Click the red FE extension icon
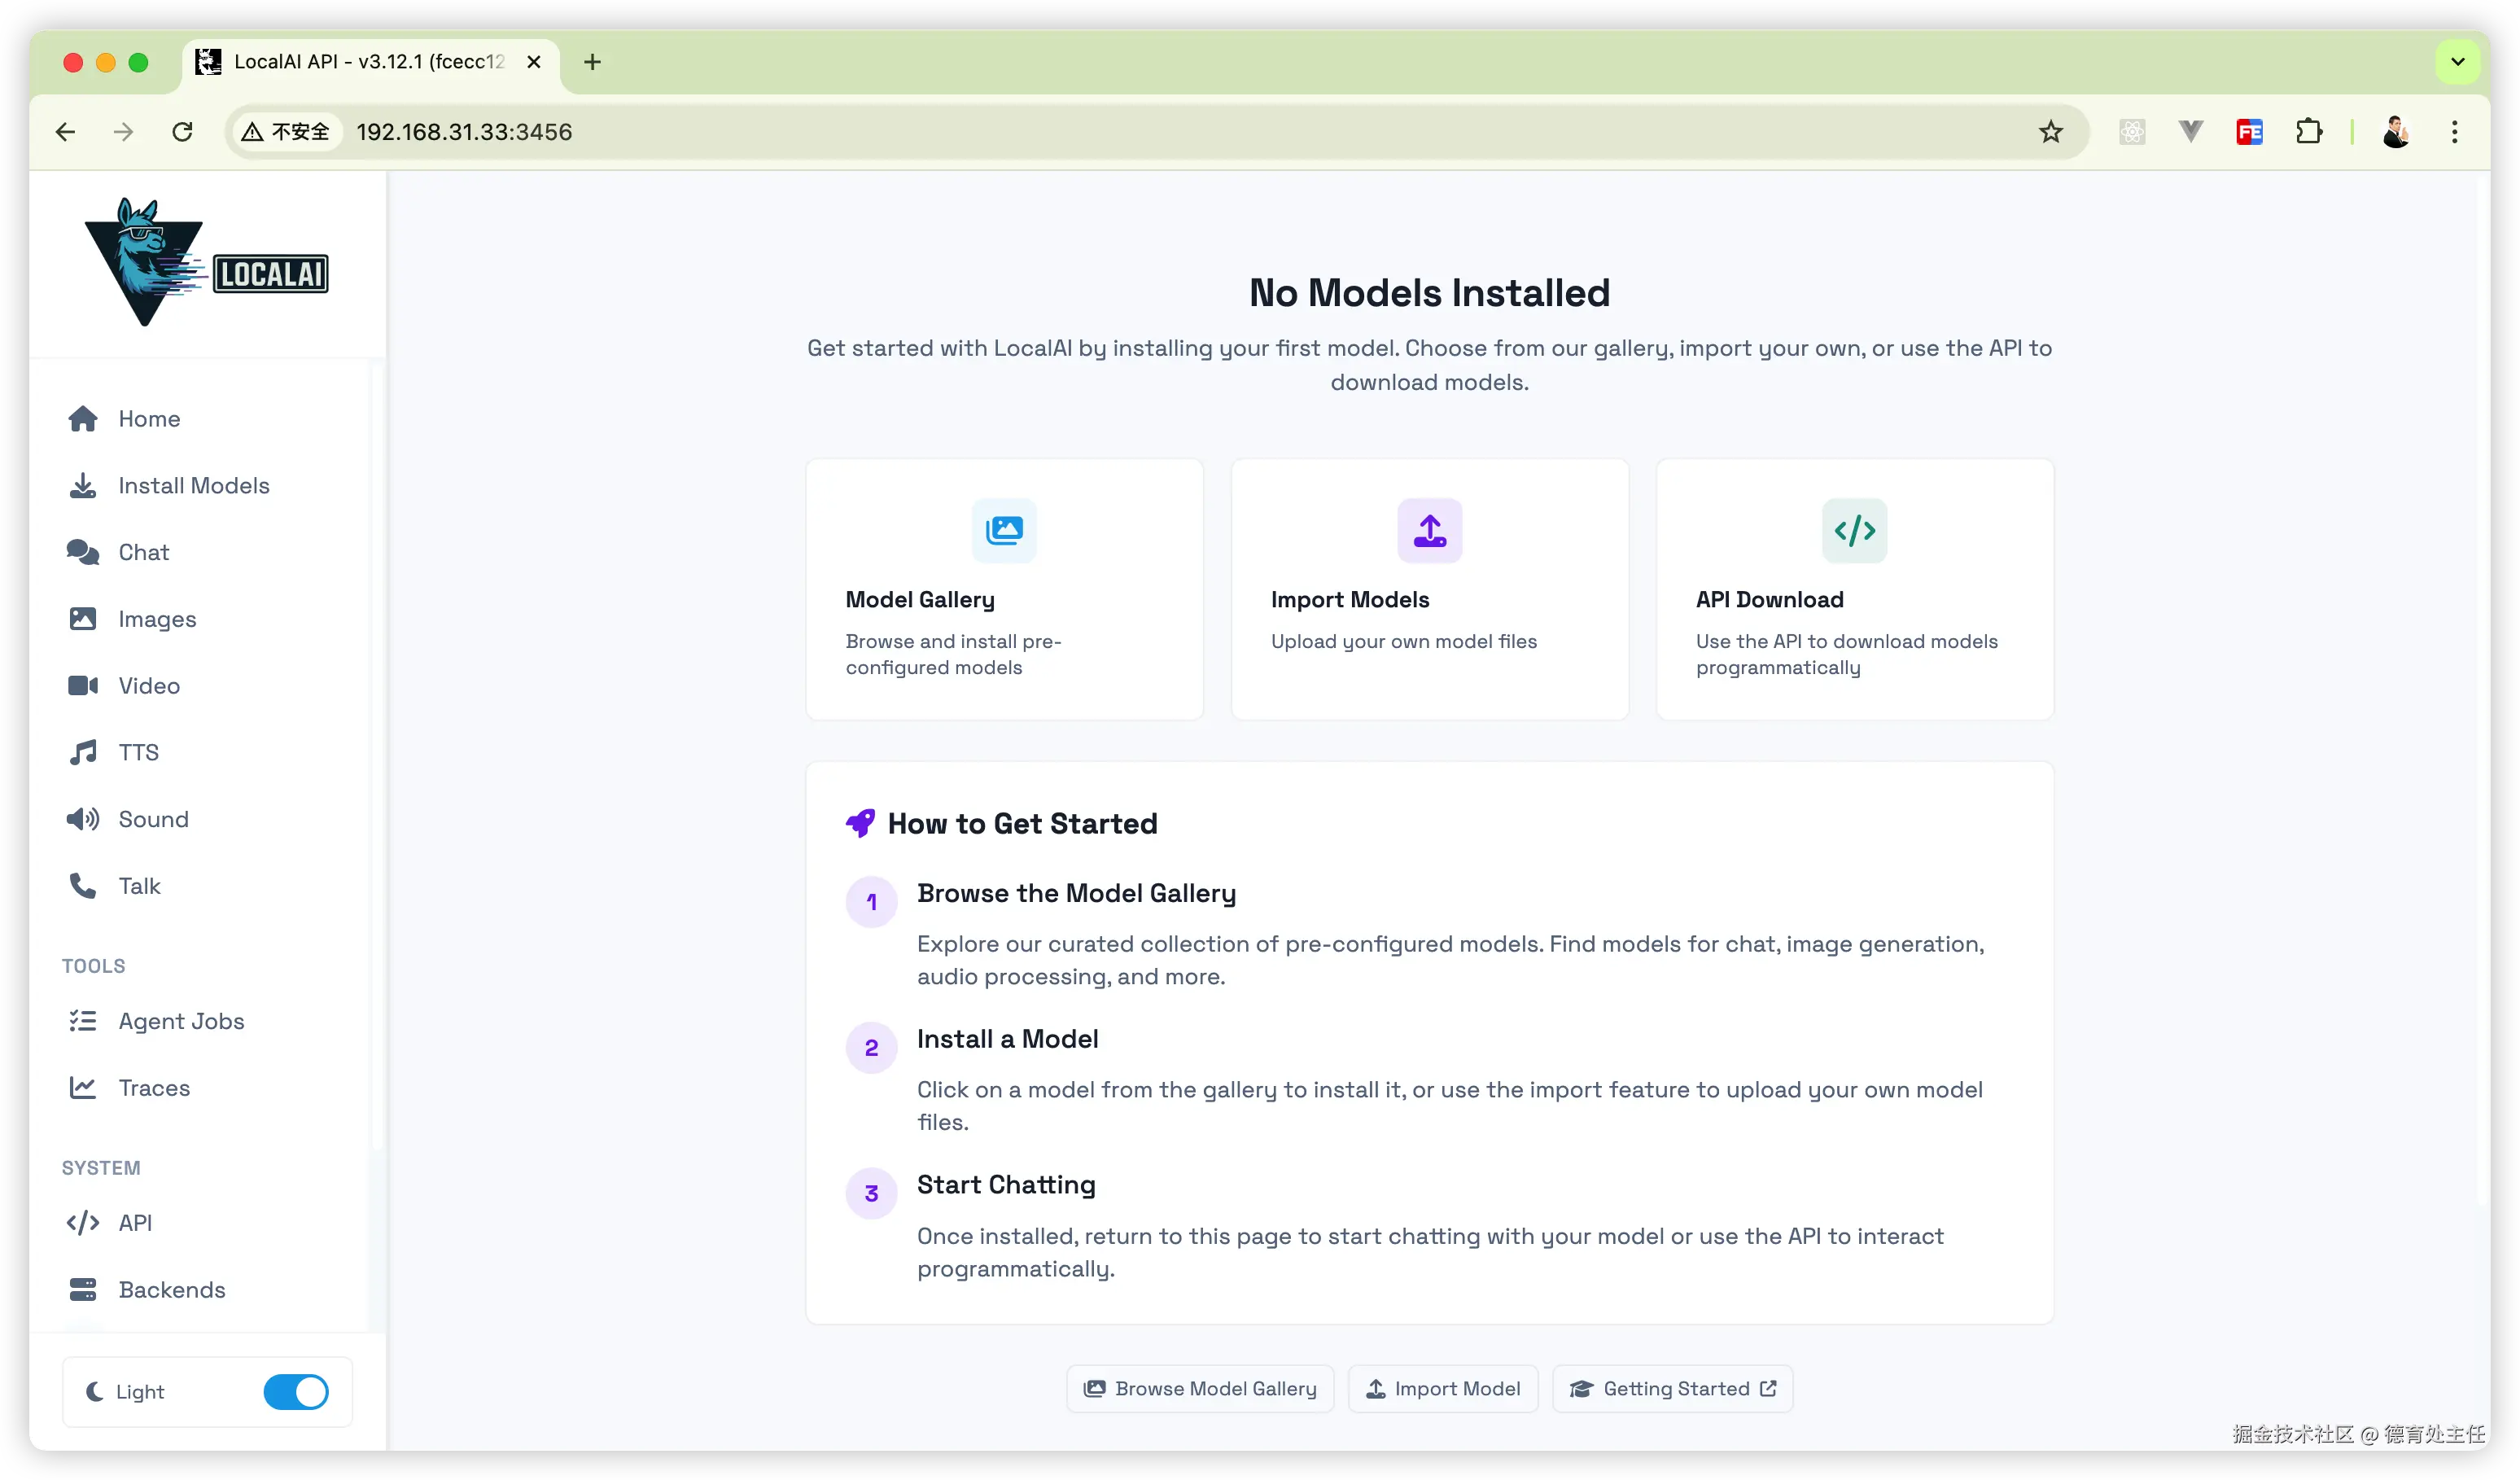The image size is (2520, 1480). pos(2249,132)
